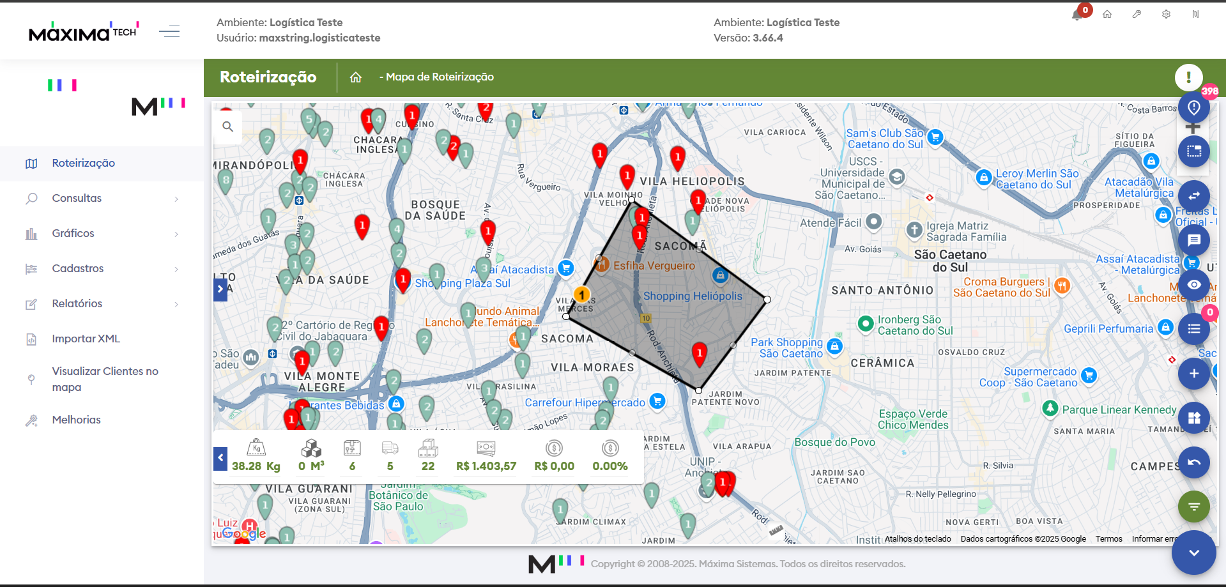The width and height of the screenshot is (1226, 587).
Task: Open Visualizar Clientes no mapa
Action: 105,379
